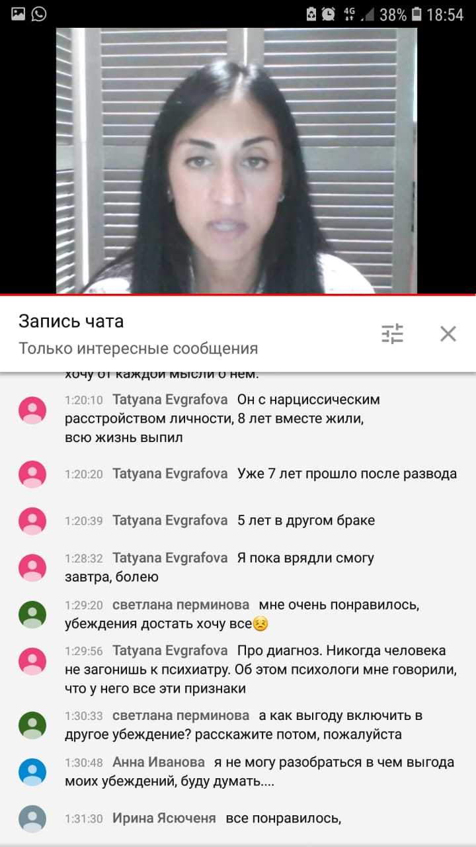The image size is (476, 847).
Task: Tap the WhatsApp notification icon in status bar
Action: pos(39,13)
